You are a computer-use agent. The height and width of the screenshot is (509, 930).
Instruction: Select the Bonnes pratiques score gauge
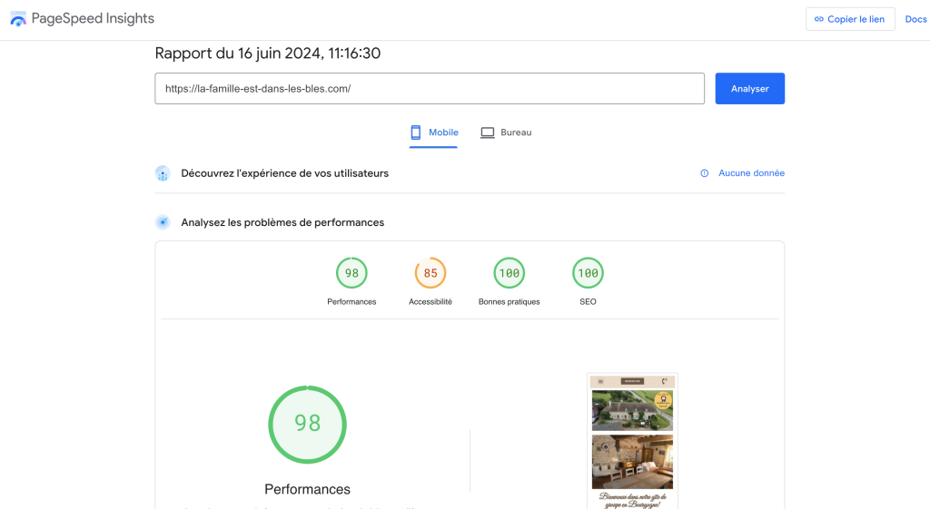point(510,273)
